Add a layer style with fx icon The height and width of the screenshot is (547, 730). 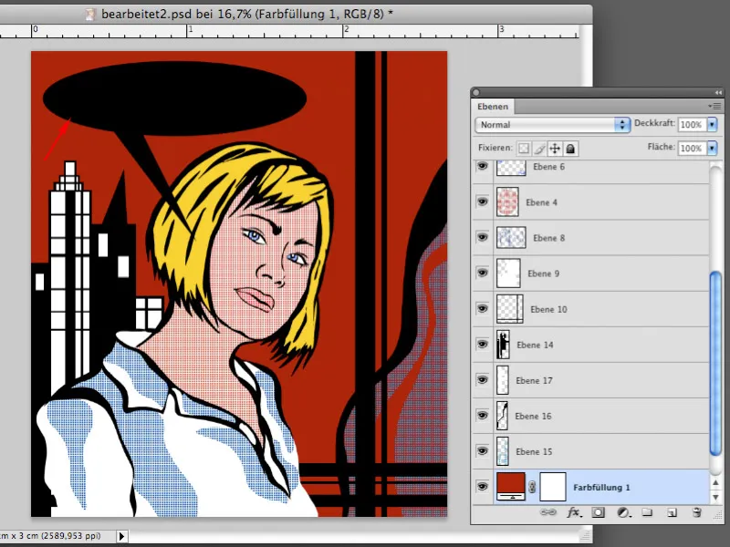(x=574, y=512)
